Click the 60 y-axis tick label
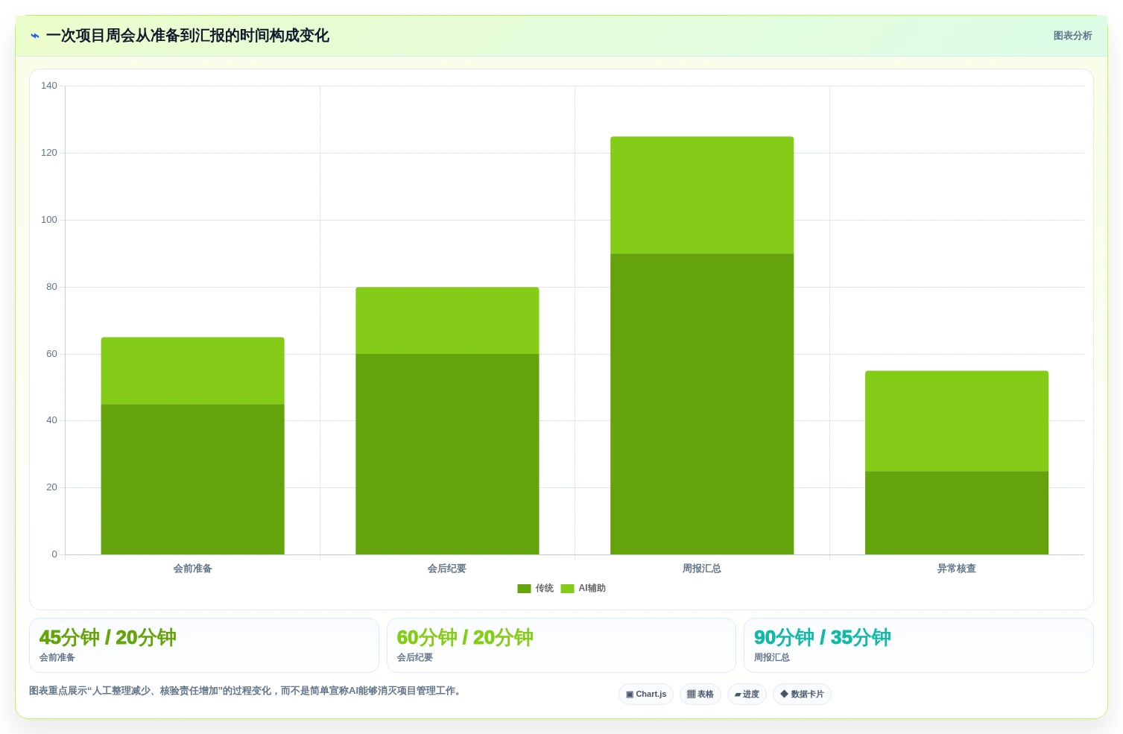Screen dimensions: 1123x734 click(x=51, y=354)
